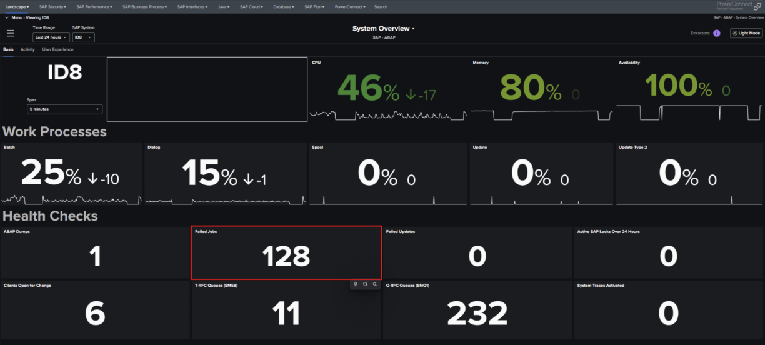Click the Update 0% value
This screenshot has width=765, height=345.
click(x=531, y=173)
